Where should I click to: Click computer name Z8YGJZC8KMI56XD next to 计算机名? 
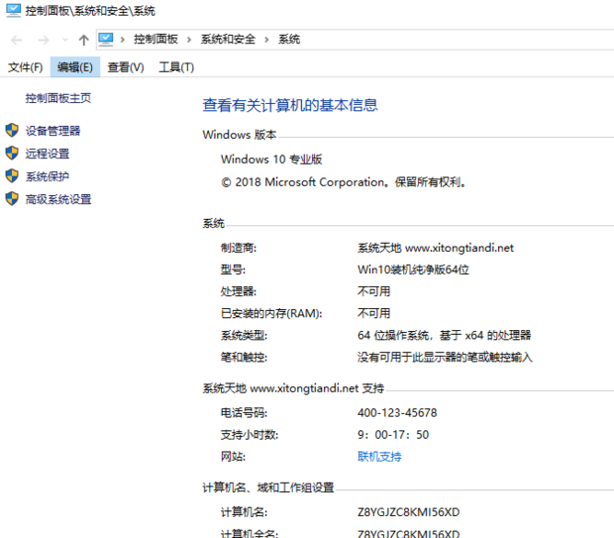(x=408, y=512)
